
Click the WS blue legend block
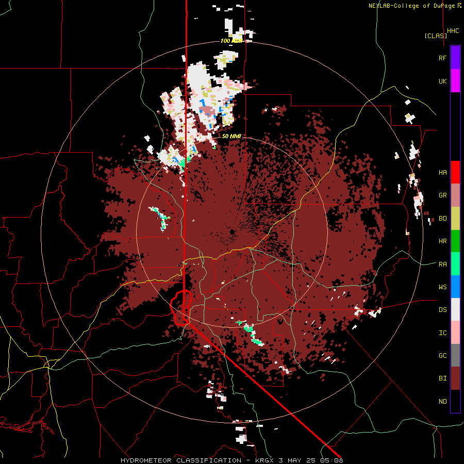click(x=455, y=287)
